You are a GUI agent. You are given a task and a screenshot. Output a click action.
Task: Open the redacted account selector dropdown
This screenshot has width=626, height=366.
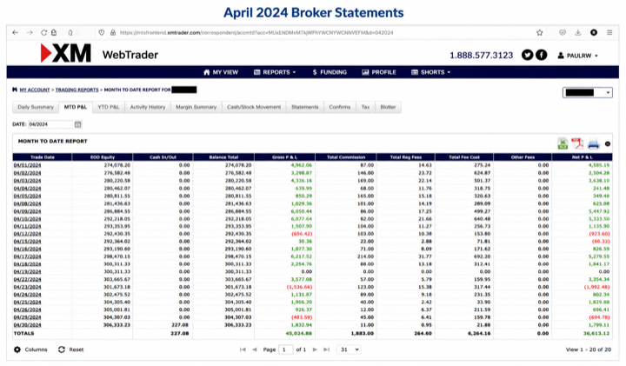point(587,93)
